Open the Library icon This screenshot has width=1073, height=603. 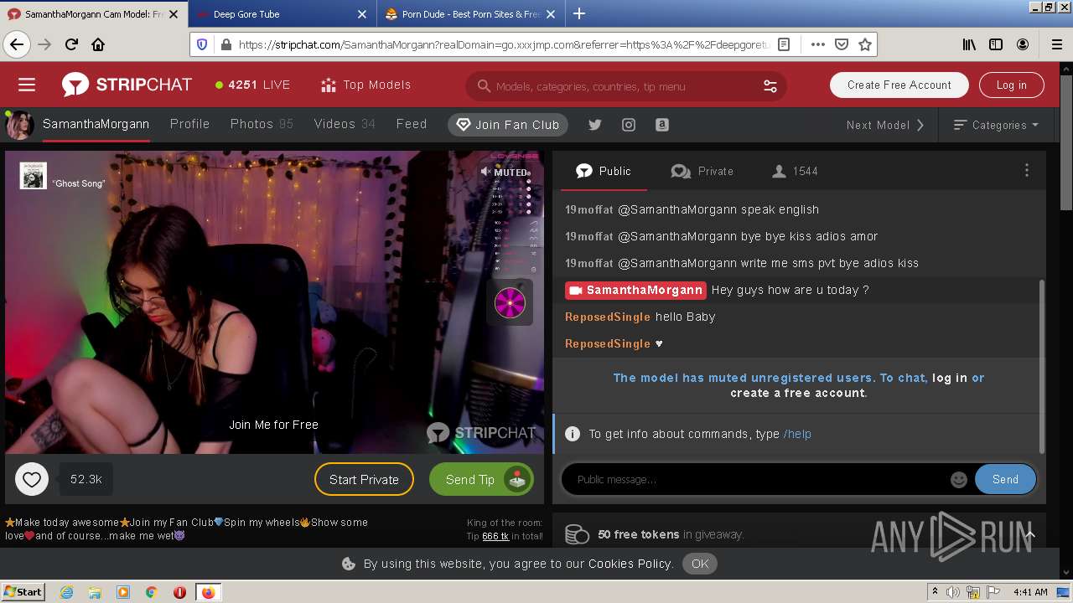tap(969, 44)
